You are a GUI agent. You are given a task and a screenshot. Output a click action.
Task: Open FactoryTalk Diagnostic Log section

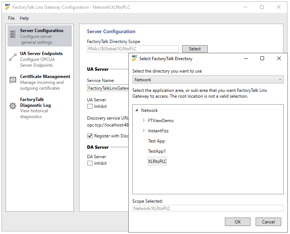[x=39, y=108]
